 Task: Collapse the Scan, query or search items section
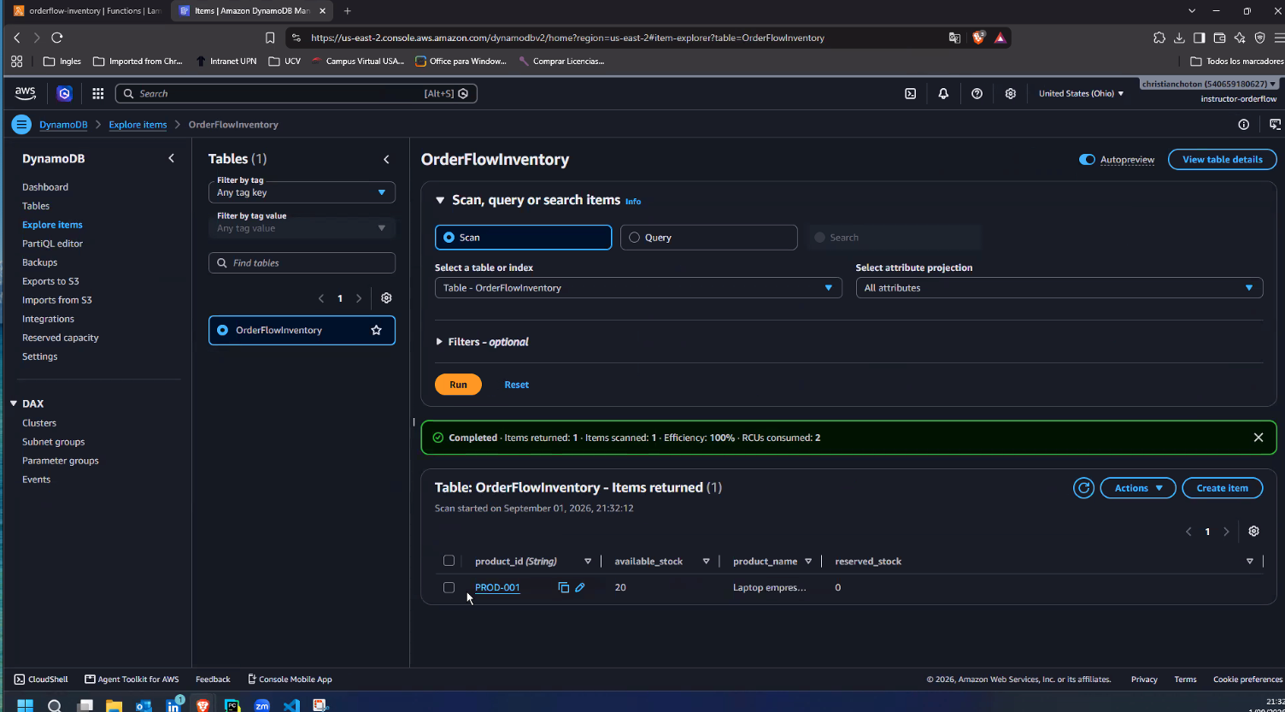(x=440, y=200)
